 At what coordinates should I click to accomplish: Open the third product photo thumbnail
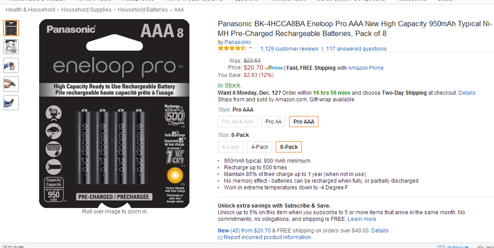pos(11,65)
